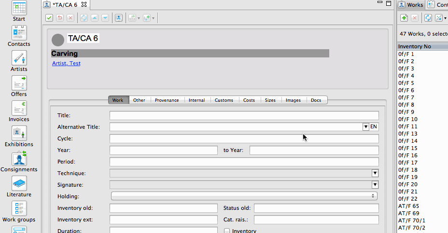Click the red undo arrow icon
Viewport: 448px width, 233px height.
[x=60, y=18]
